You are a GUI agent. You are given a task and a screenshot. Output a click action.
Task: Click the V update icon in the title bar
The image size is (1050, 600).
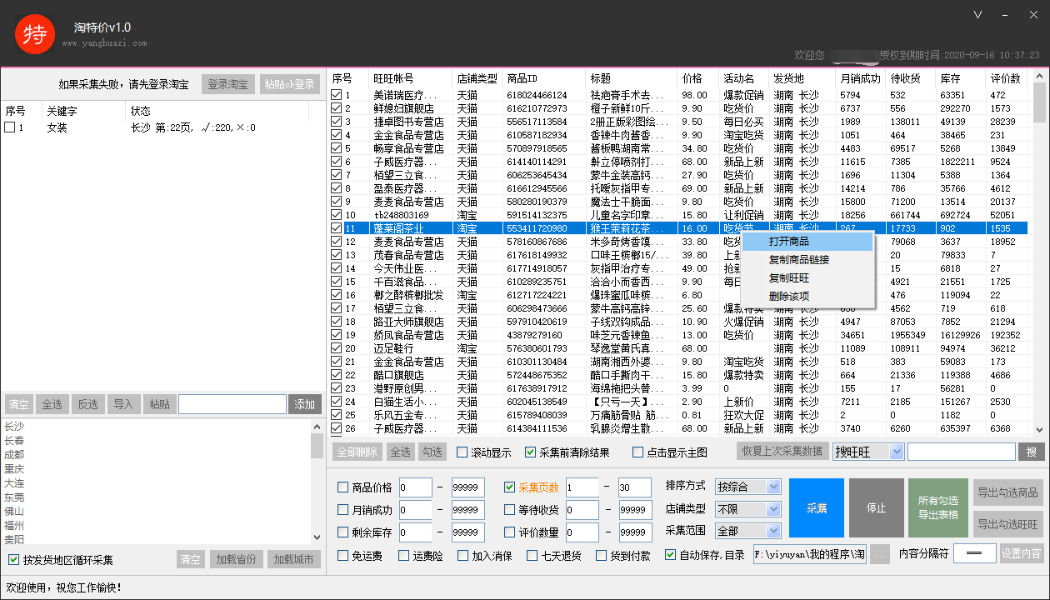(977, 14)
